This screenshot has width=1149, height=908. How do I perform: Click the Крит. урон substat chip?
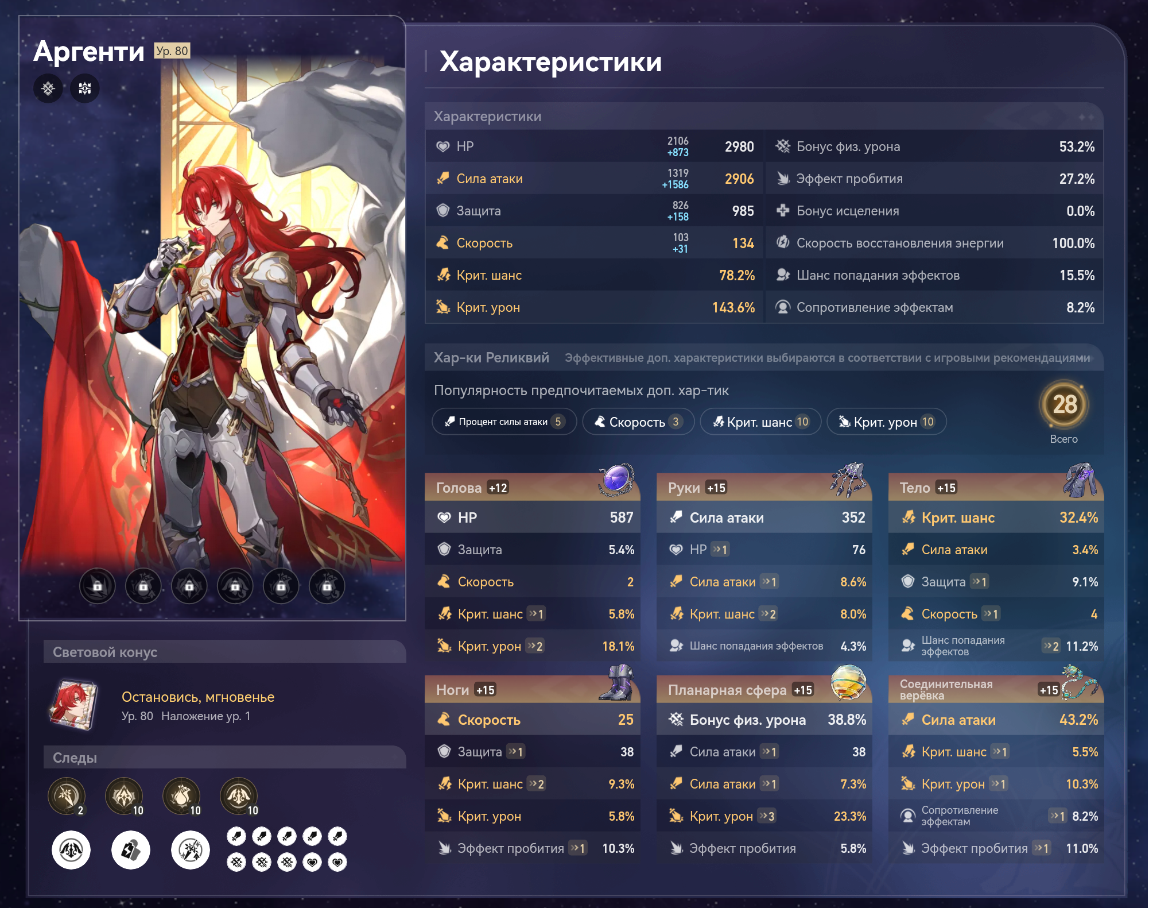point(886,422)
